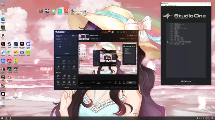The height and width of the screenshot is (120, 215).
Task: Click the category tag below the stream title
Action: click(x=94, y=39)
